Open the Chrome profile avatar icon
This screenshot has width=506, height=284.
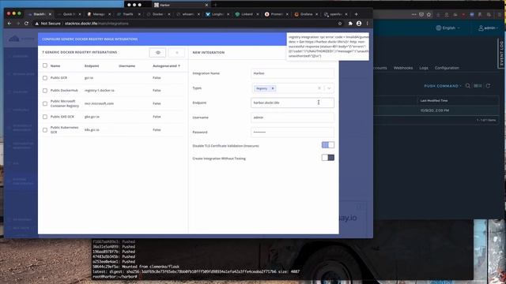tap(359, 24)
